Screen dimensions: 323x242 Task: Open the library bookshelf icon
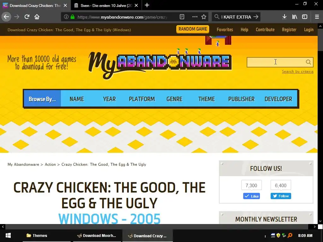pos(295,17)
